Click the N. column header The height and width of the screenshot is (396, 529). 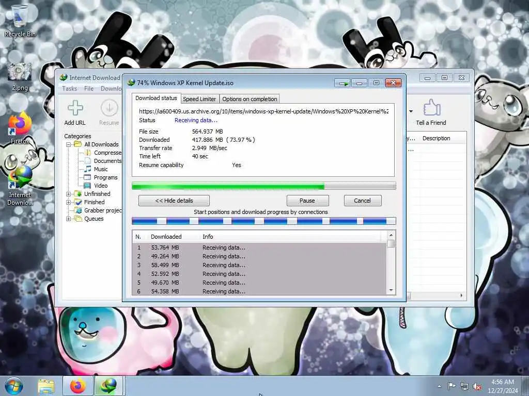click(138, 237)
